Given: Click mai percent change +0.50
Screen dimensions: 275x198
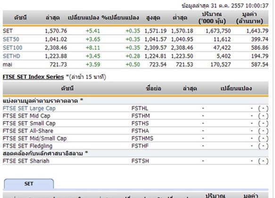Looking at the screenshot, I should [x=133, y=65].
